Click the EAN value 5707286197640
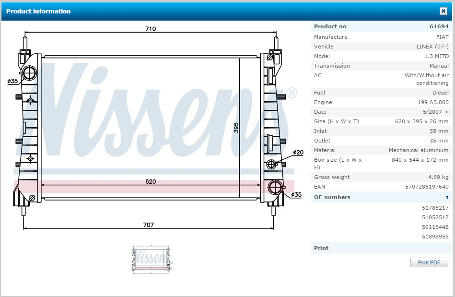Image resolution: width=455 pixels, height=297 pixels. pyautogui.click(x=427, y=186)
